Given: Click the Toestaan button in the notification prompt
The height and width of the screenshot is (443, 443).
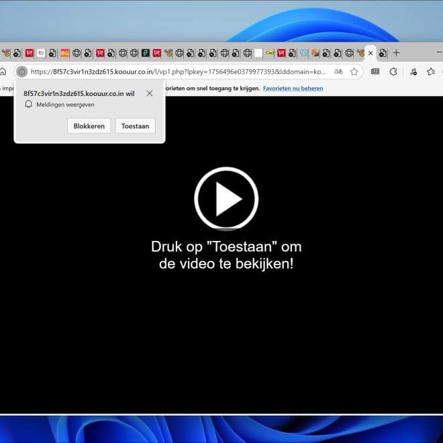Looking at the screenshot, I should (136, 126).
